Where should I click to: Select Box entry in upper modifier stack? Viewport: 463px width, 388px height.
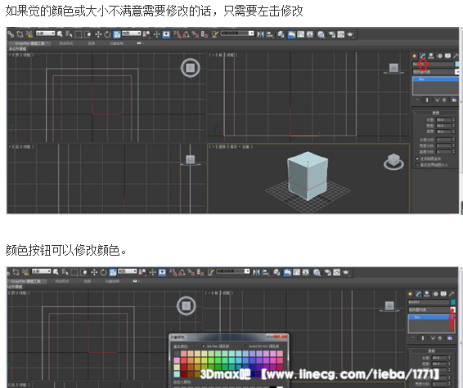pos(435,79)
